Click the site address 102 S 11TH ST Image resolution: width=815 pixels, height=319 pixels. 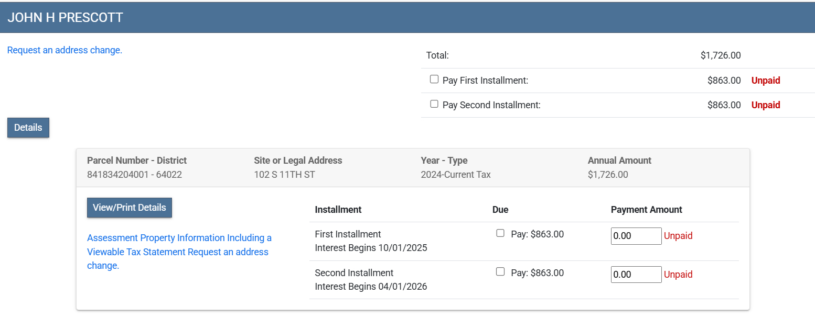[284, 175]
